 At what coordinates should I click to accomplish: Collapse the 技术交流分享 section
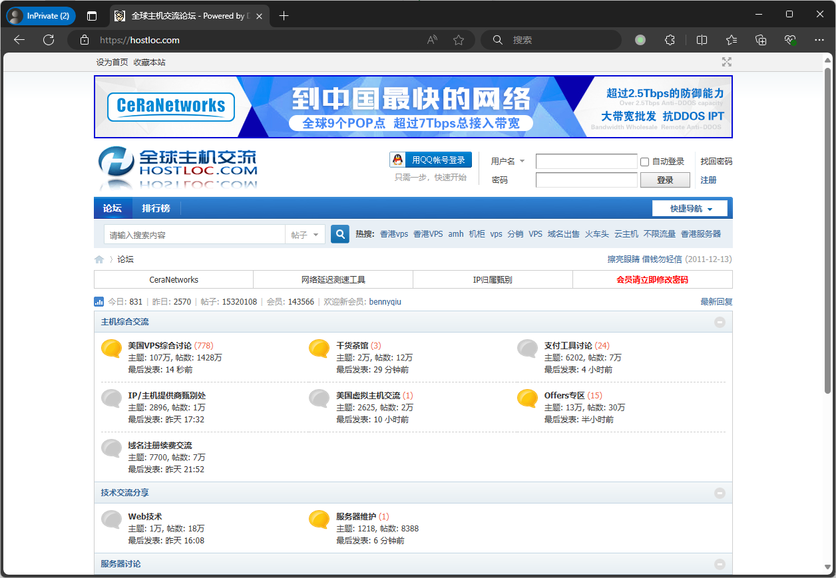click(720, 493)
